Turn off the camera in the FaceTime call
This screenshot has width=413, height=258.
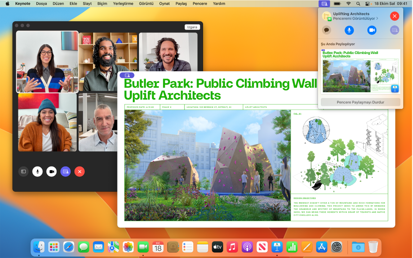pyautogui.click(x=52, y=172)
